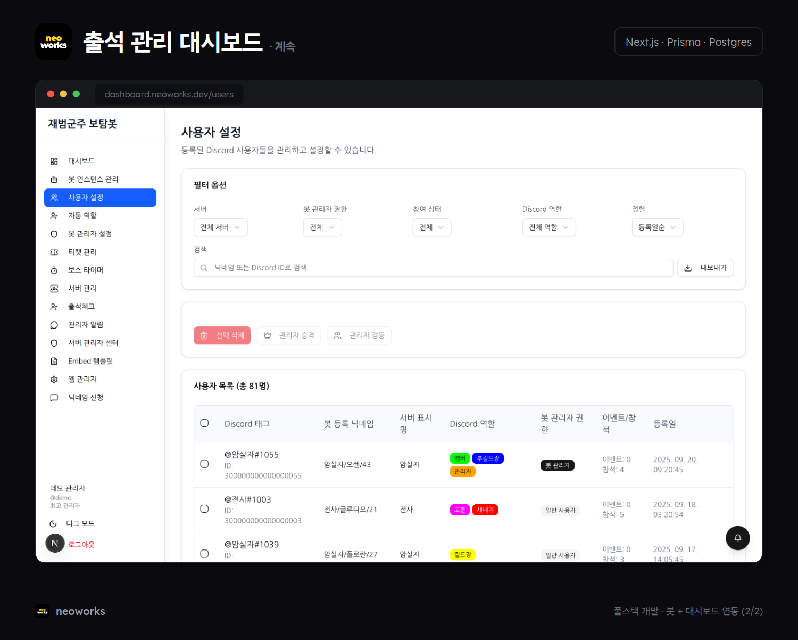Click the bot instance management robot icon
The height and width of the screenshot is (640, 798).
(54, 179)
